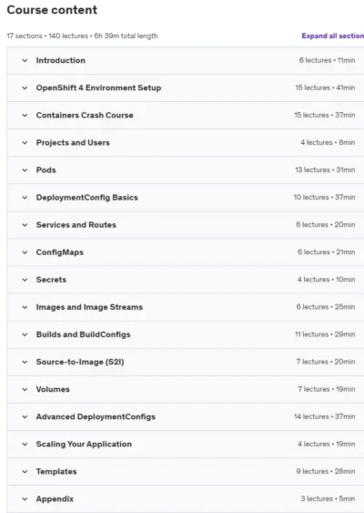Screen dimensions: 364x513
Task: Click Introduction row 6 lectures label
Action: 315,60
